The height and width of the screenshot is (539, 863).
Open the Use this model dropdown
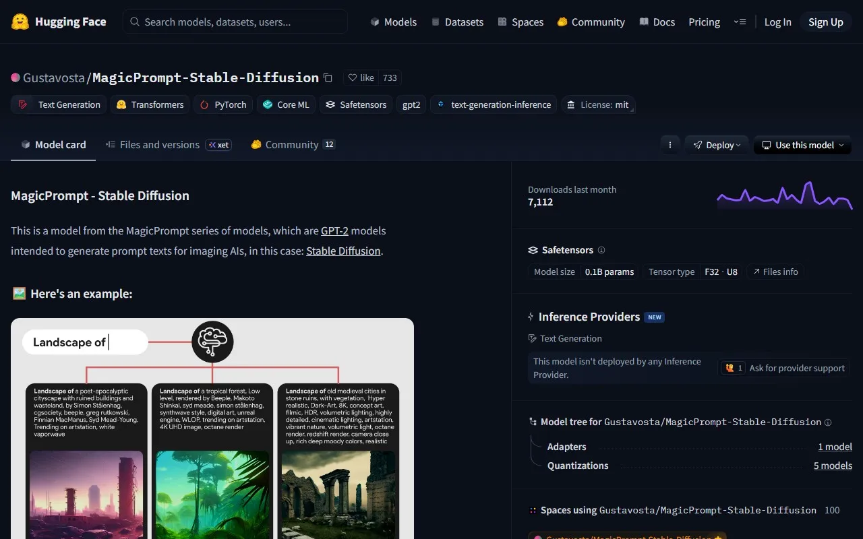tap(802, 145)
